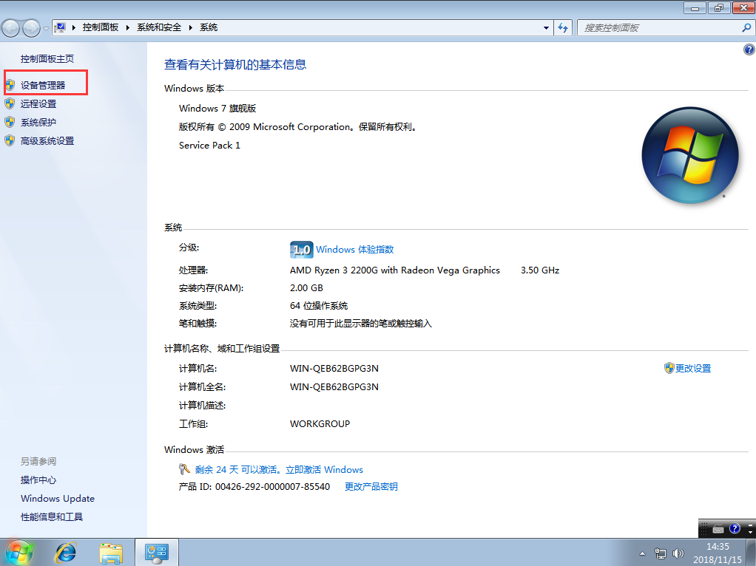Open the recent pages dropdown beside Forward

[47, 28]
